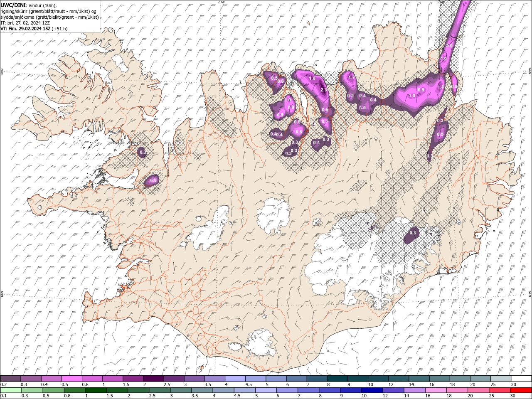The width and height of the screenshot is (532, 399).
Task: Click the '0.8' snowfall value label
Action: 299,132
